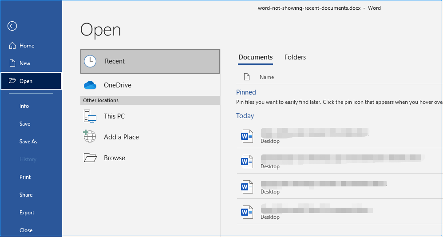Select Share in the backstage menu
The height and width of the screenshot is (237, 443).
point(26,195)
